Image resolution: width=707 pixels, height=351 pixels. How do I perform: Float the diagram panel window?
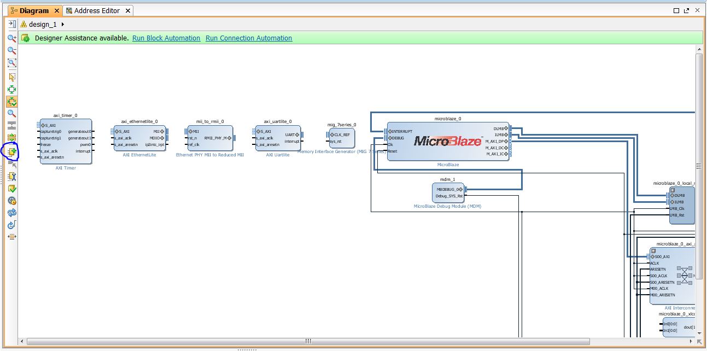pyautogui.click(x=686, y=10)
